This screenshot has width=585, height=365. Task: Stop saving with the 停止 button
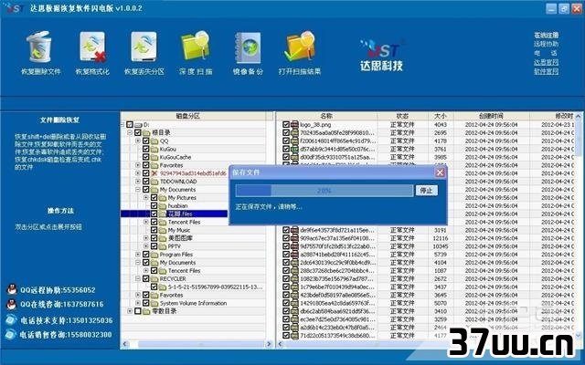click(x=427, y=191)
